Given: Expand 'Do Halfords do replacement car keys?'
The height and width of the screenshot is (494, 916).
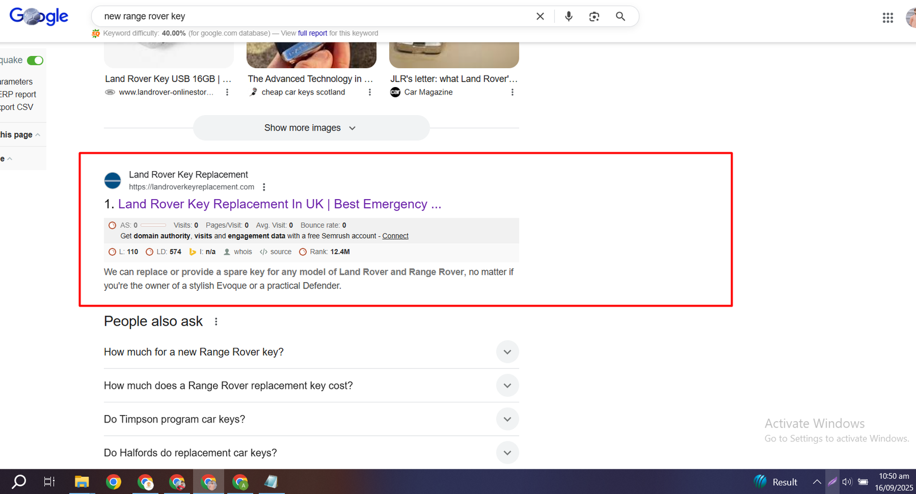Looking at the screenshot, I should point(507,453).
